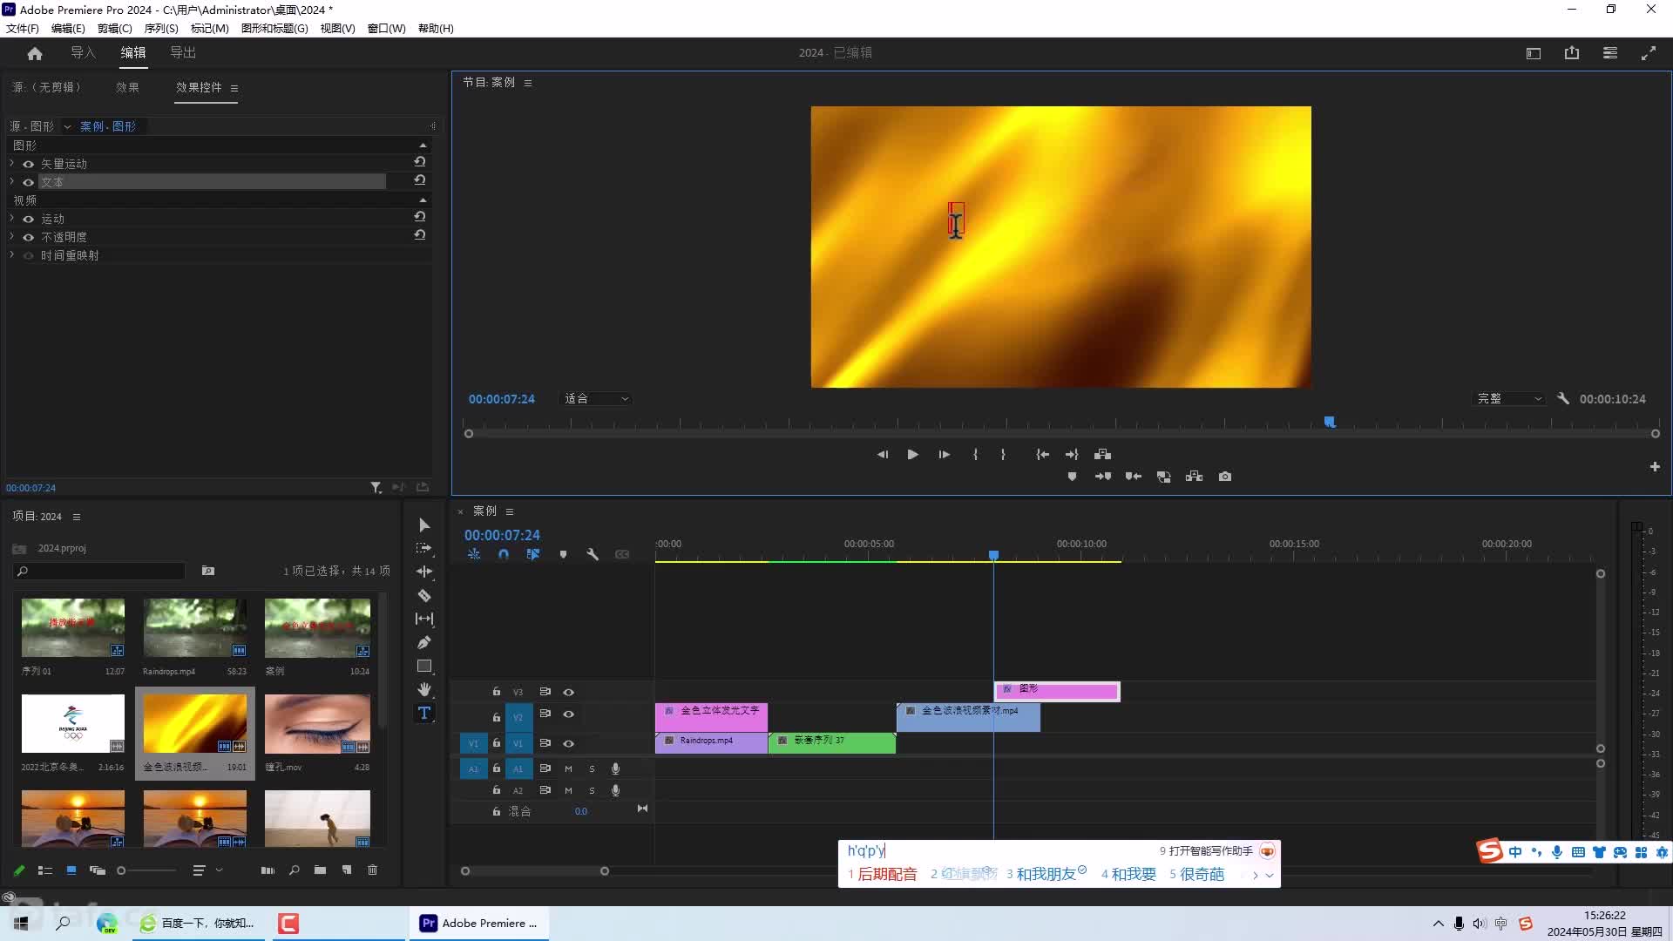The image size is (1673, 941).
Task: Expand the 时间重映射 property group
Action: pyautogui.click(x=11, y=254)
